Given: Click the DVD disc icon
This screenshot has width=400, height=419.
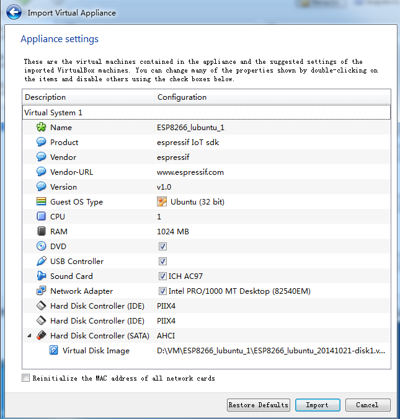Looking at the screenshot, I should coord(42,246).
